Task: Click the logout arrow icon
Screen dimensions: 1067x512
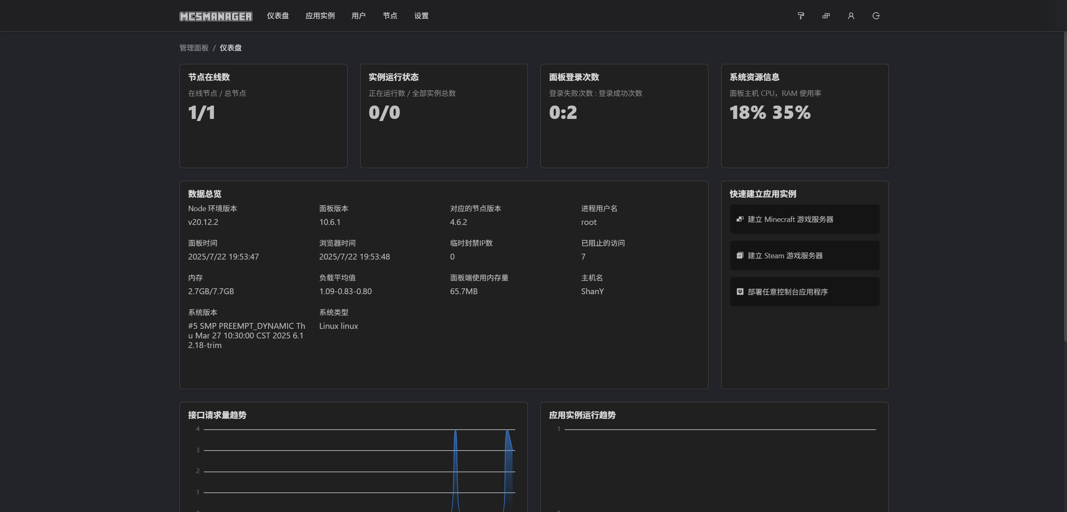Action: click(876, 16)
